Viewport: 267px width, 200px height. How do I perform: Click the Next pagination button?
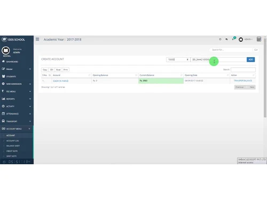tap(252, 87)
